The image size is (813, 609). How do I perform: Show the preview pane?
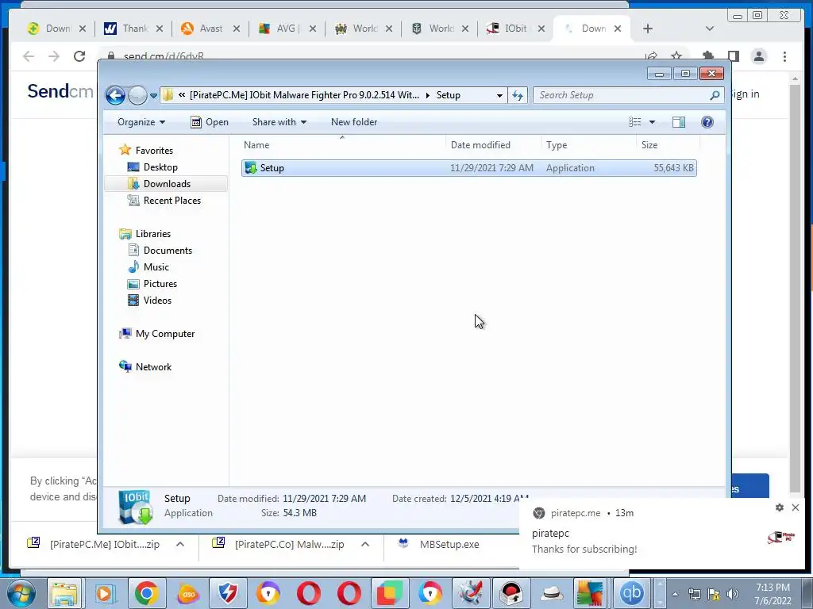[x=679, y=122]
